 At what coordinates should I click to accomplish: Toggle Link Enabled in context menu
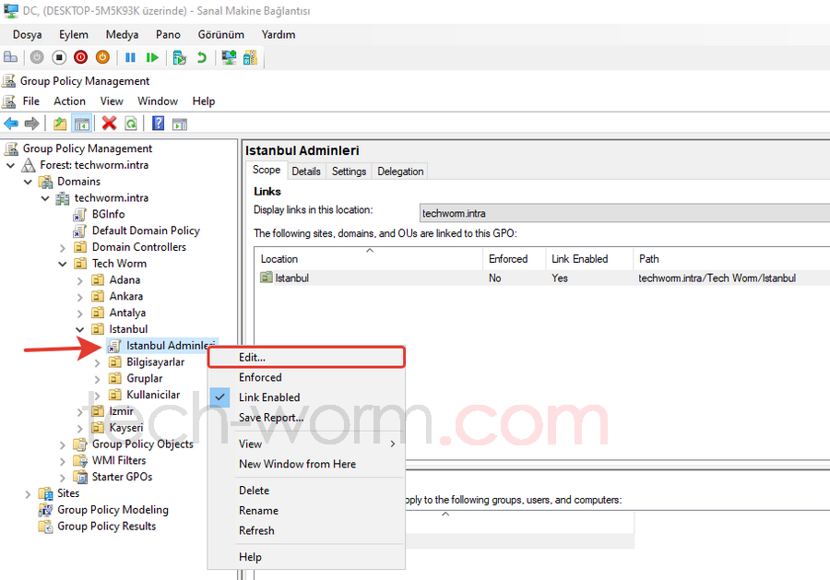click(268, 397)
